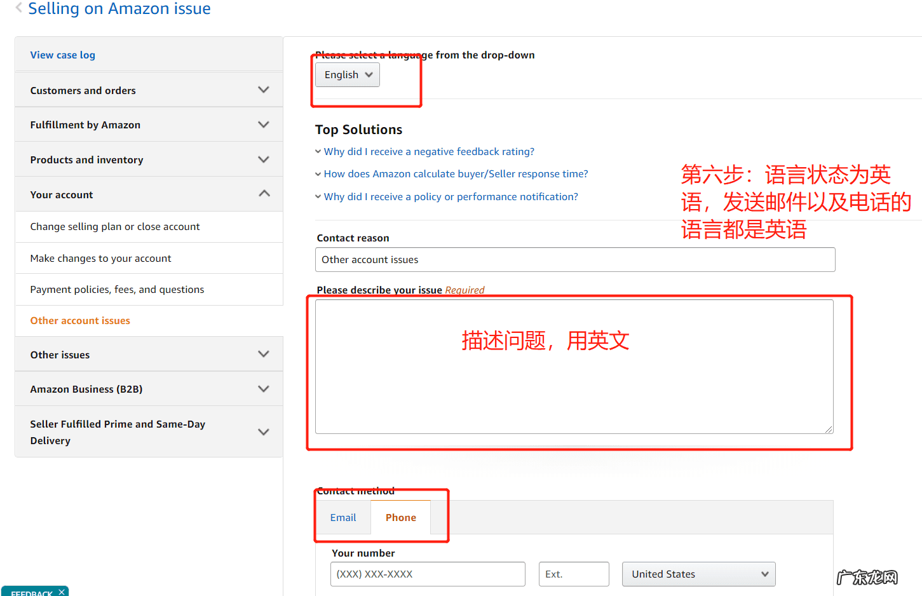Click the describe your issue text area
This screenshot has width=922, height=596.
click(x=574, y=381)
